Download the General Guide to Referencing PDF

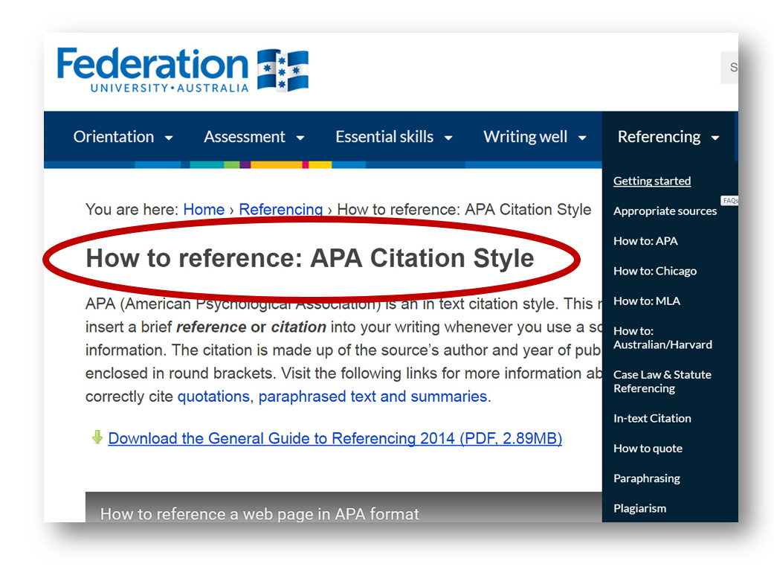click(x=335, y=438)
